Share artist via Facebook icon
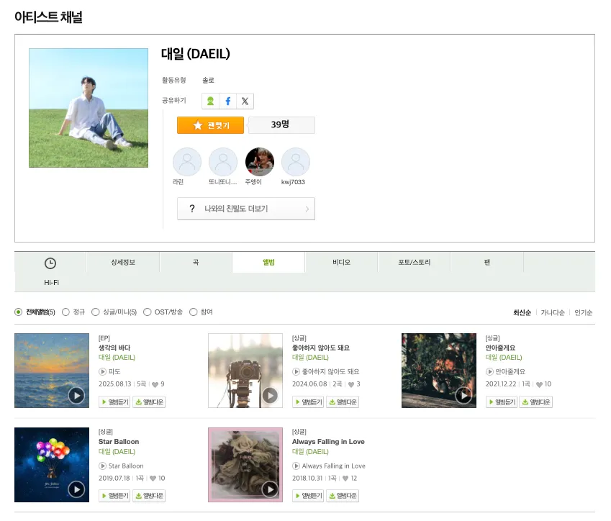The image size is (611, 521). pos(227,101)
